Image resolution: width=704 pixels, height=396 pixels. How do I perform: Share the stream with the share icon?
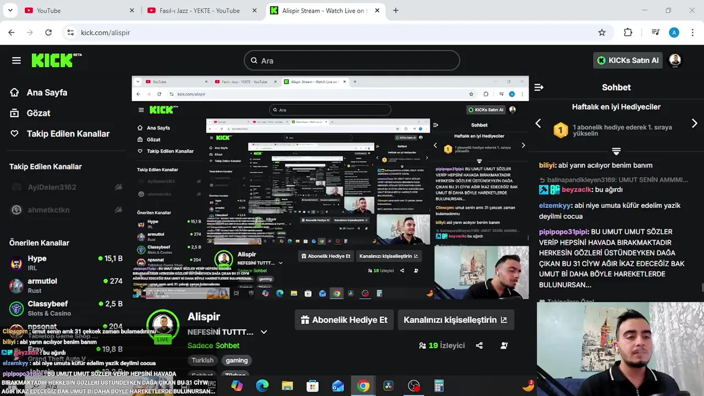(479, 345)
